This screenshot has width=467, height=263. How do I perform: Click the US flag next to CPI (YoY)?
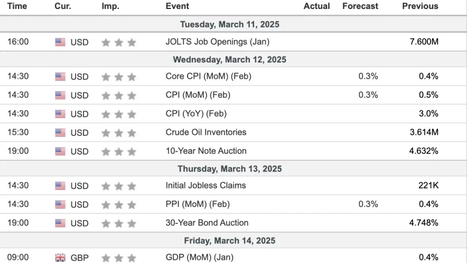pyautogui.click(x=60, y=114)
